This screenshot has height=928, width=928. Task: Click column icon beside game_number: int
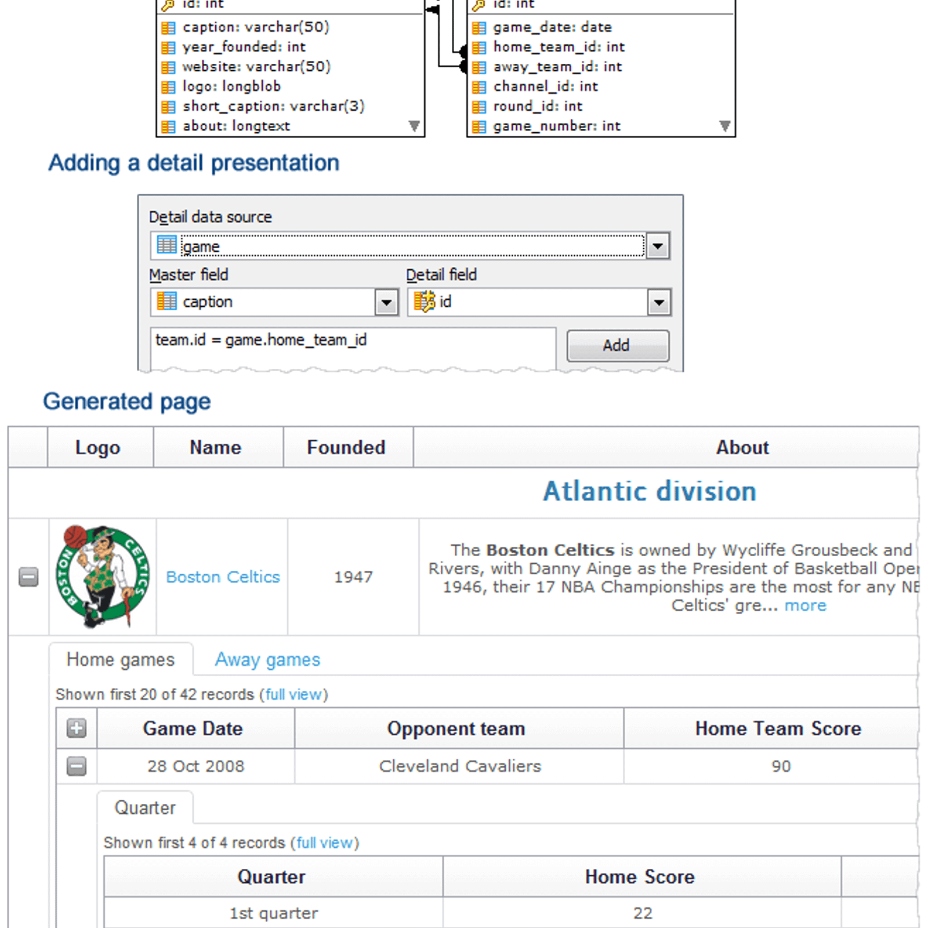point(478,126)
